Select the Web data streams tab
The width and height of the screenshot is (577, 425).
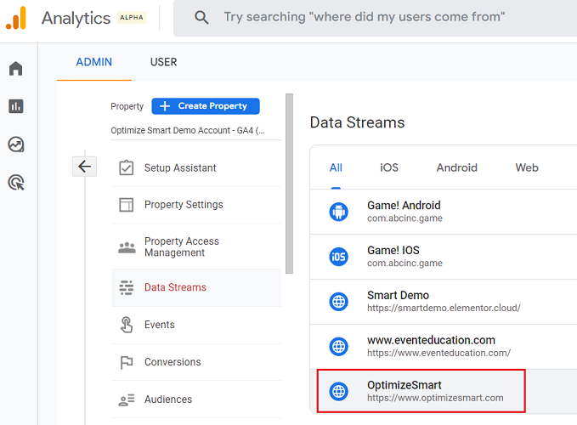(x=527, y=167)
